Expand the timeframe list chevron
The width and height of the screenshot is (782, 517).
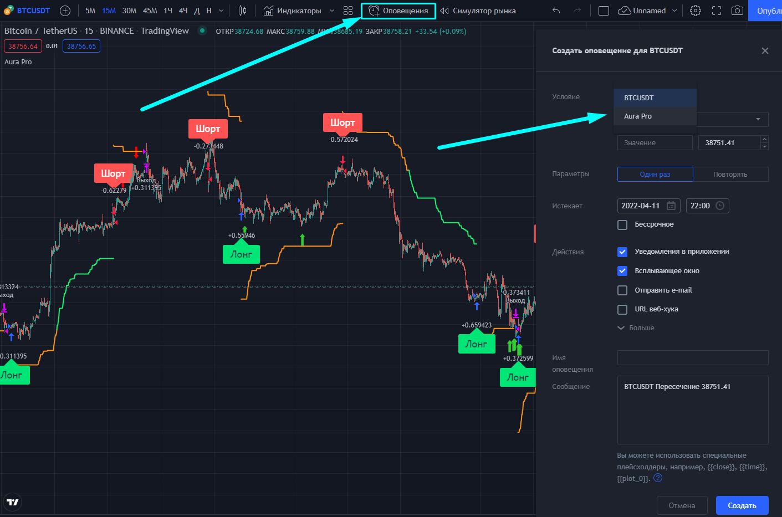(x=221, y=11)
